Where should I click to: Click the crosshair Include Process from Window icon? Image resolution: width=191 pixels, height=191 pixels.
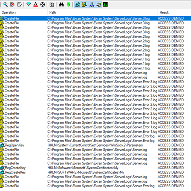[x=43, y=5]
